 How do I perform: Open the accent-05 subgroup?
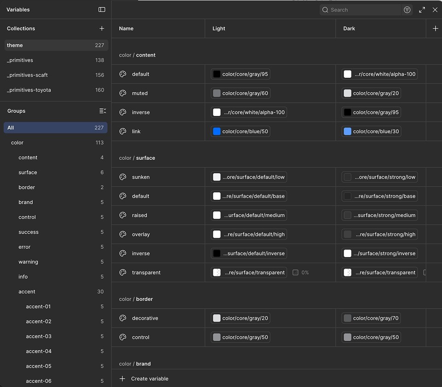click(56, 366)
